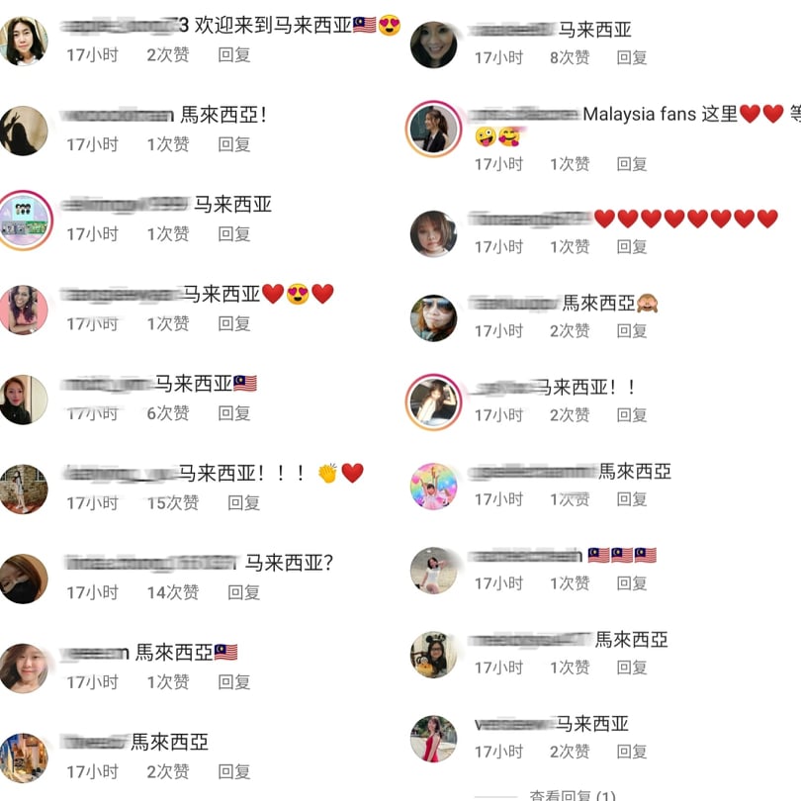
Task: Reply to the 马来西亚?comment
Action: pos(243,592)
